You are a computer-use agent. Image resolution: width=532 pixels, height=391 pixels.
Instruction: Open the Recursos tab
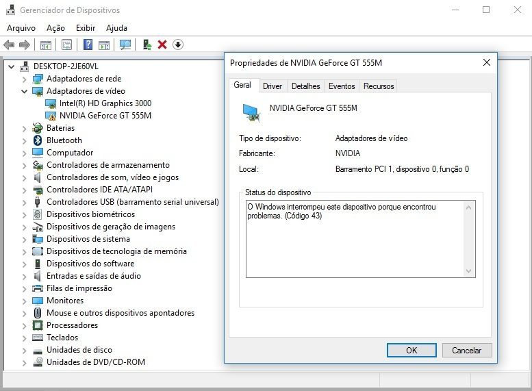(x=379, y=86)
